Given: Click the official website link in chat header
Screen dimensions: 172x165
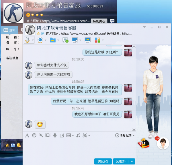Looking at the screenshot, I should pos(83,34).
